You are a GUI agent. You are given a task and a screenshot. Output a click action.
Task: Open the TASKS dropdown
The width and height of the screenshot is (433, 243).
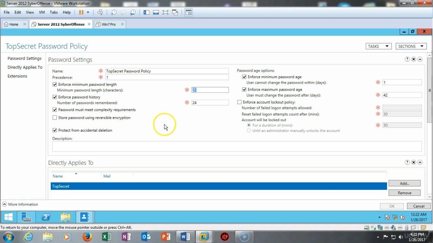[378, 46]
